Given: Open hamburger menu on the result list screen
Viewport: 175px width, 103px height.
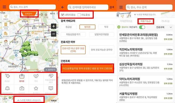Looking at the screenshot, I should [121, 7].
